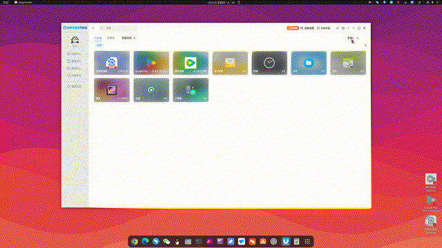Image resolution: width=442 pixels, height=248 pixels.
Task: Open the orange A software store in dock
Action: (x=262, y=242)
